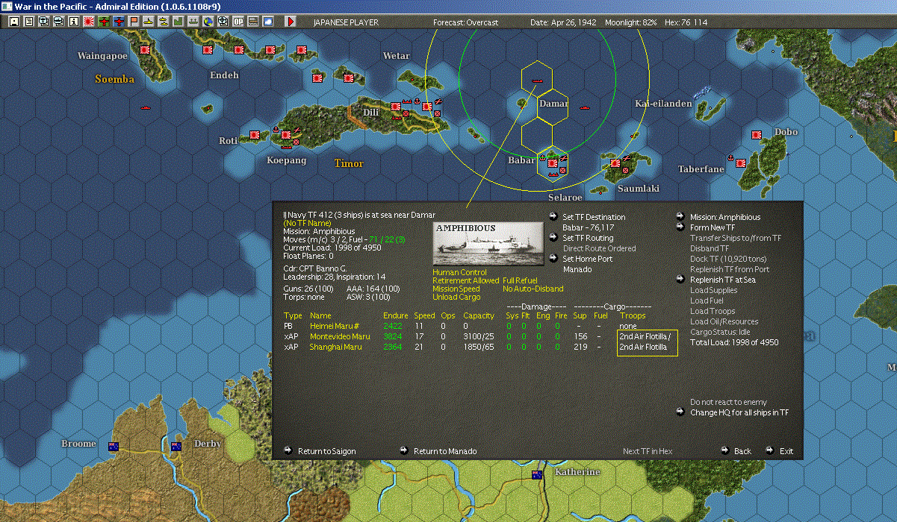Click Set Home Port

click(587, 259)
